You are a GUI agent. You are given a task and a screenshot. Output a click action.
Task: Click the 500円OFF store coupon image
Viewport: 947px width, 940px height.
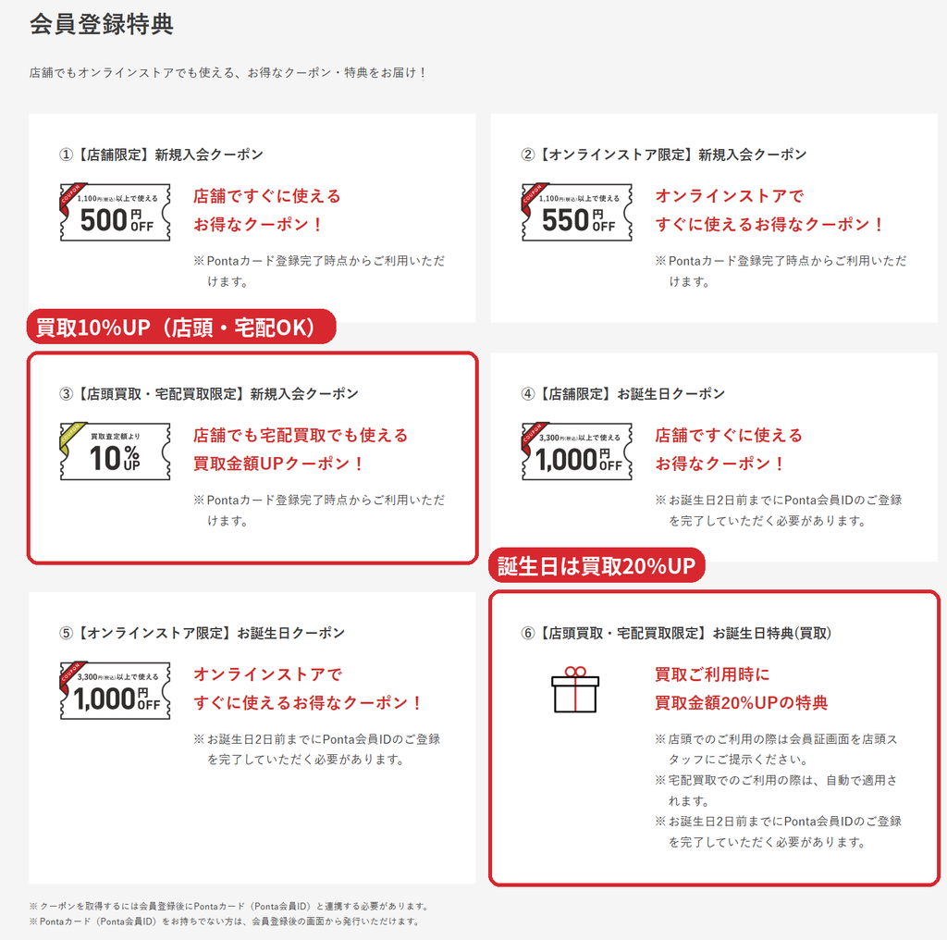coord(115,212)
